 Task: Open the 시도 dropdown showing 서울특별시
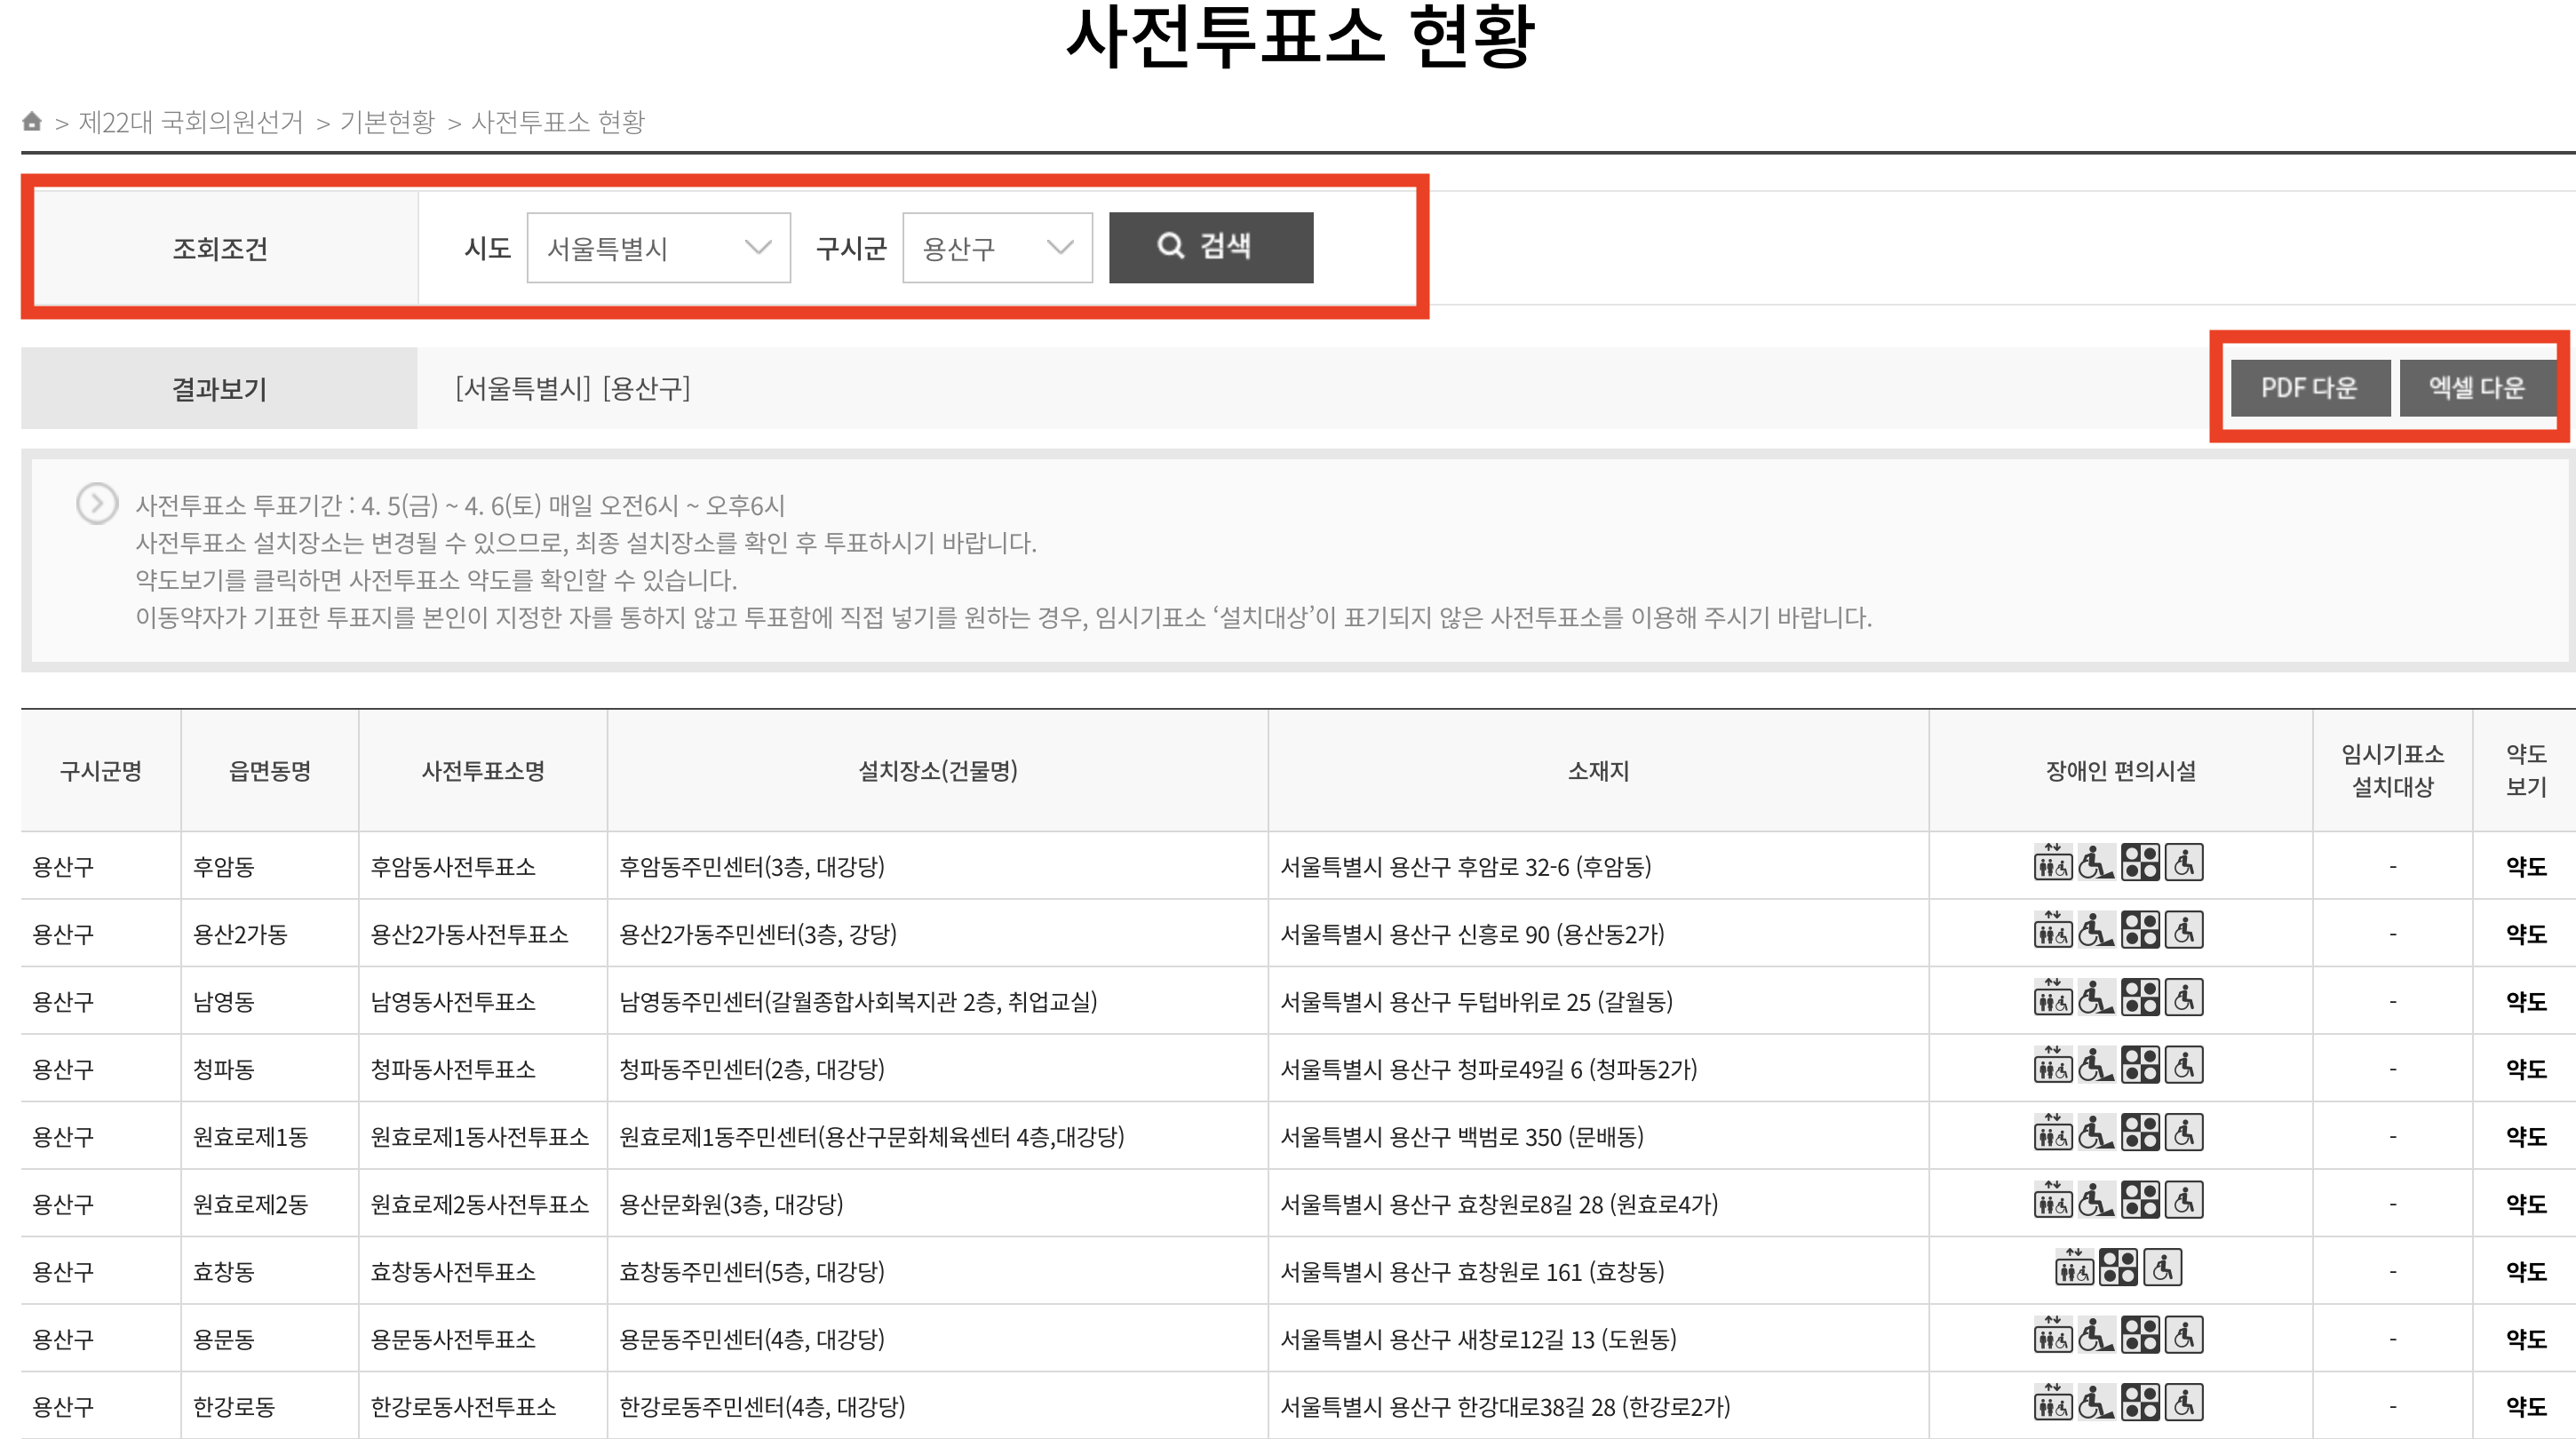(x=658, y=248)
